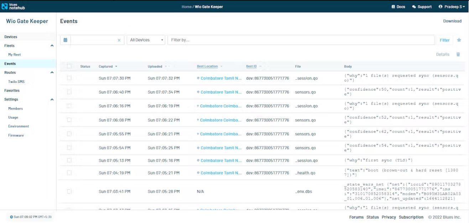Click the Blues Notehub logo
This screenshot has height=223, width=469.
pyautogui.click(x=12, y=6)
